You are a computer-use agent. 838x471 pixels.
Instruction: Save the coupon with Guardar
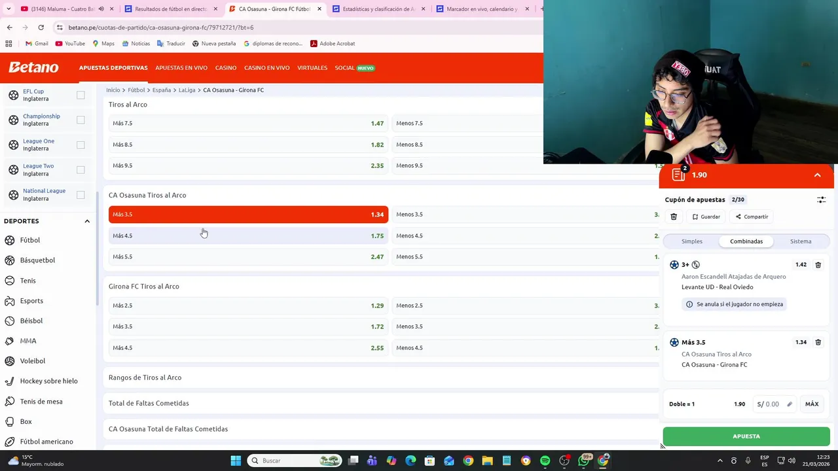706,217
